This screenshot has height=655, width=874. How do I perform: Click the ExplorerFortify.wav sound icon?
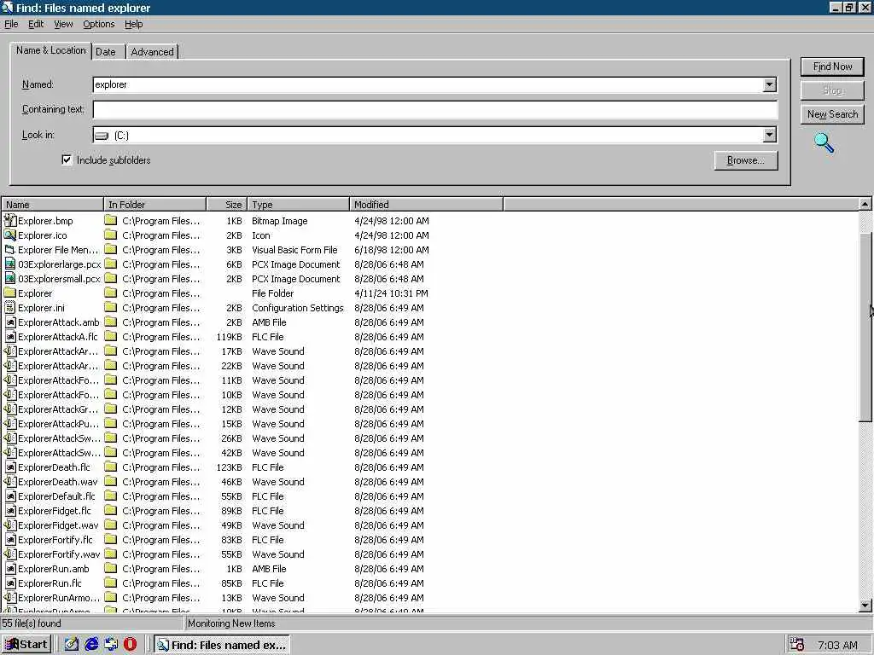[10, 554]
